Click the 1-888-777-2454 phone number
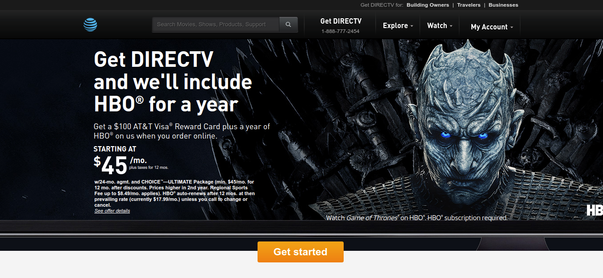Viewport: 603px width, 278px height. (341, 31)
